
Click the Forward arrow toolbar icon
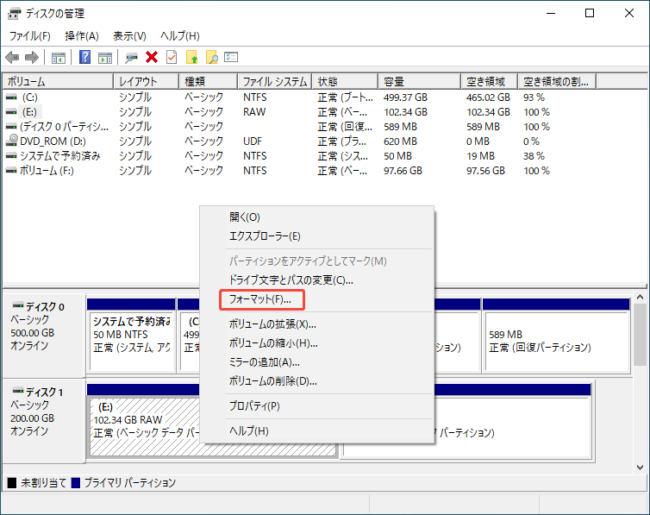32,57
